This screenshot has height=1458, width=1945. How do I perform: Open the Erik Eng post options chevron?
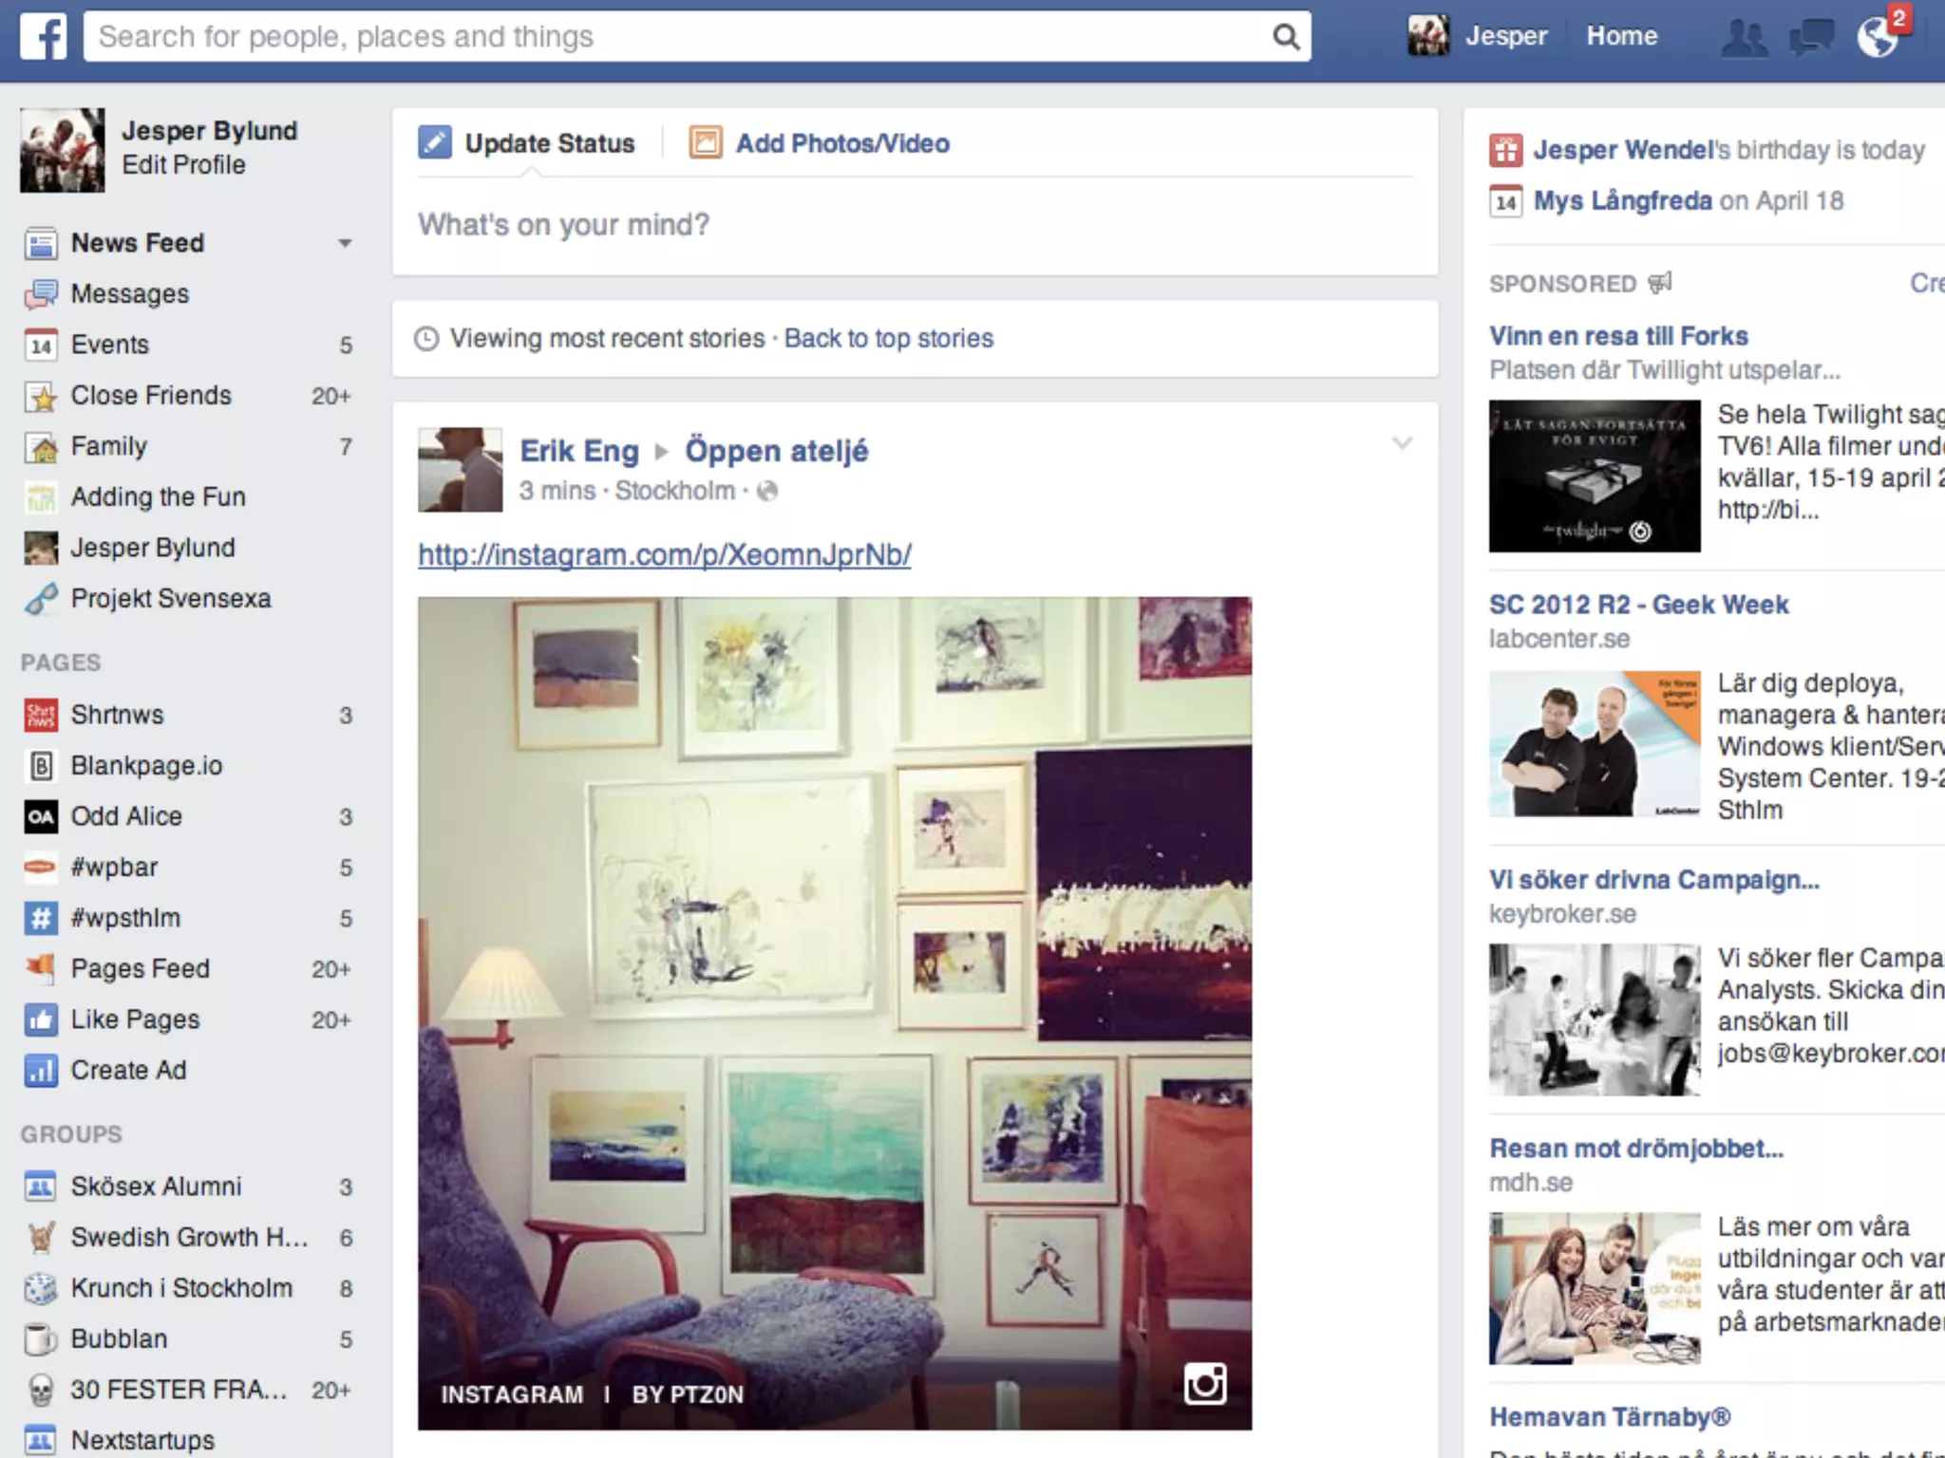(x=1402, y=443)
